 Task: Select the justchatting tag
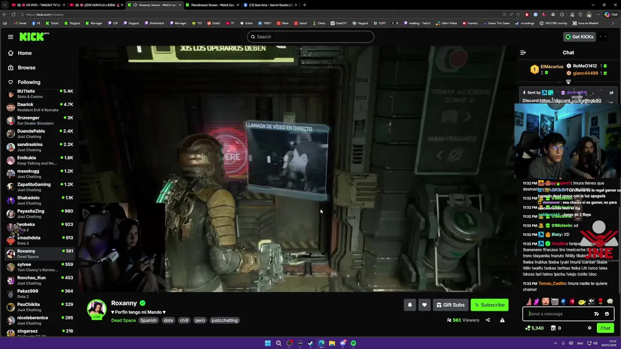(225, 320)
